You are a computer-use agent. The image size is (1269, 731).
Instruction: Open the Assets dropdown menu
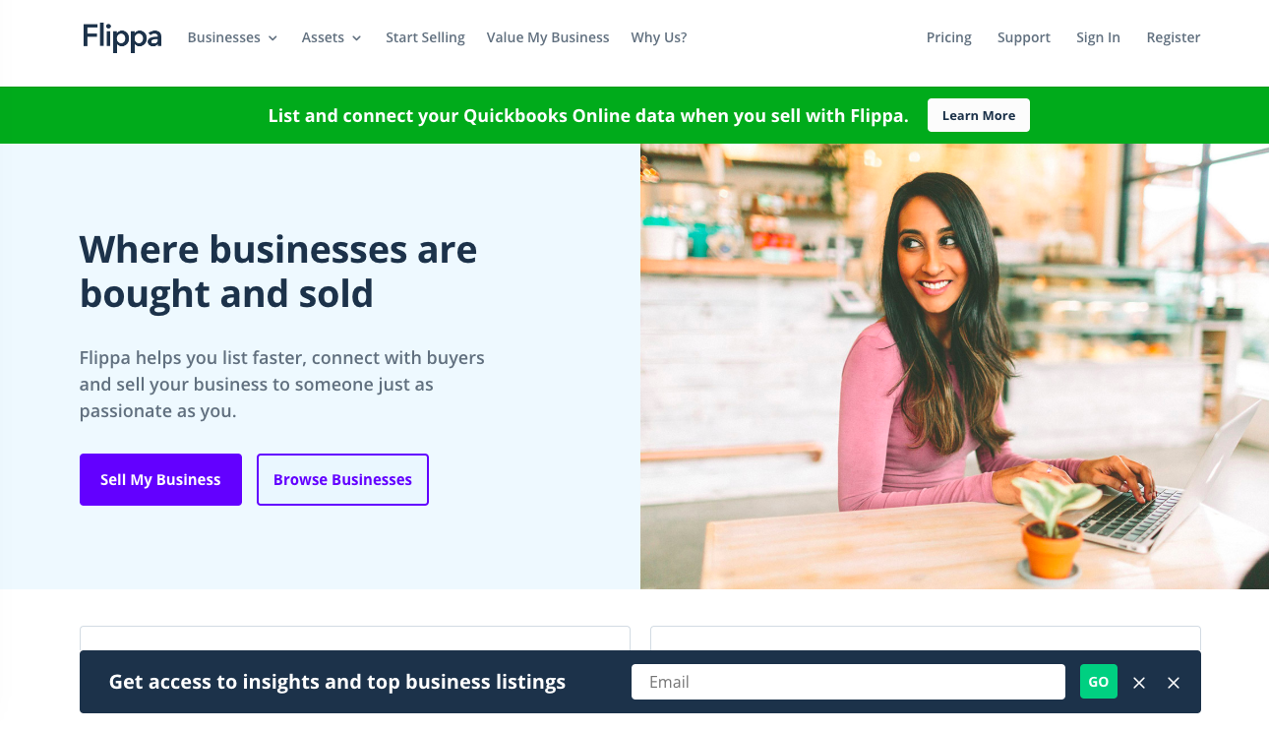click(x=332, y=37)
